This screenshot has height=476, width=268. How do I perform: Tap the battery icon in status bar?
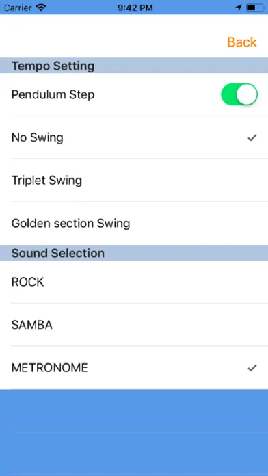[x=255, y=8]
